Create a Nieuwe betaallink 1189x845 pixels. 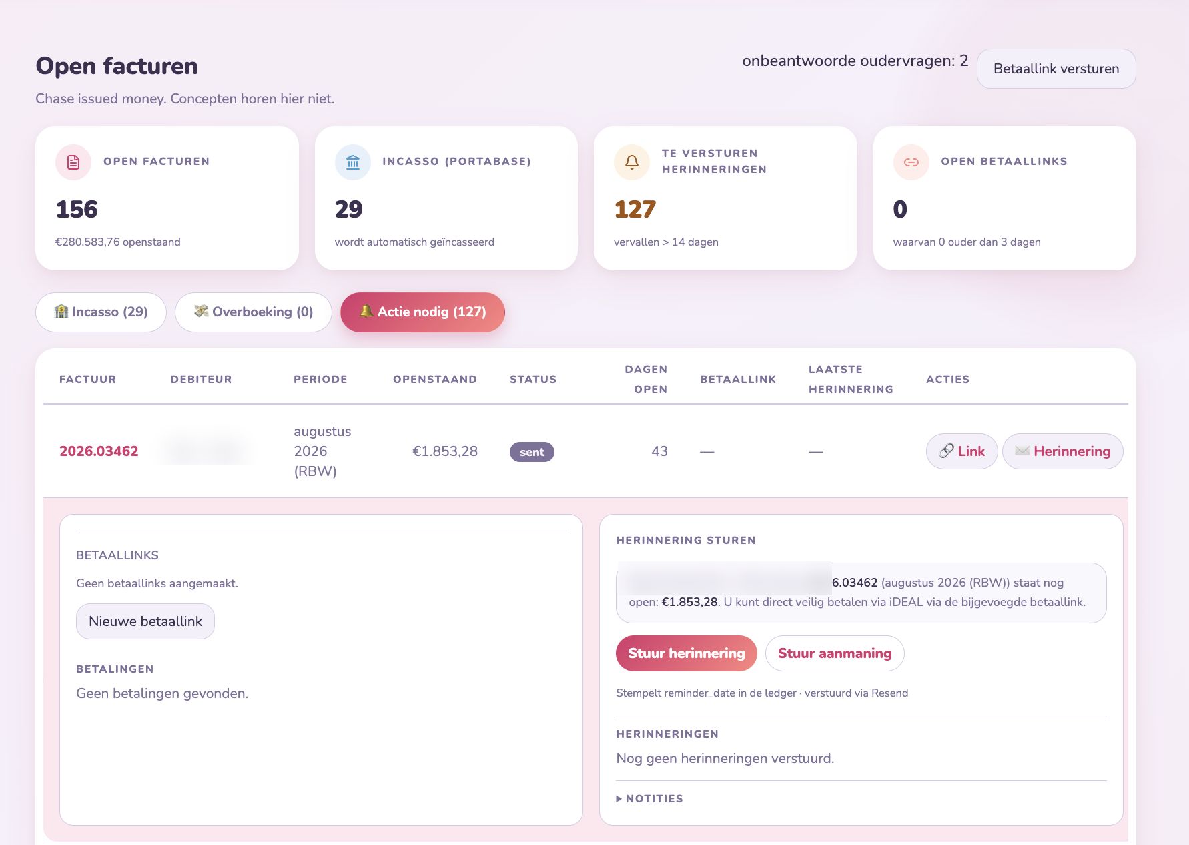(145, 621)
